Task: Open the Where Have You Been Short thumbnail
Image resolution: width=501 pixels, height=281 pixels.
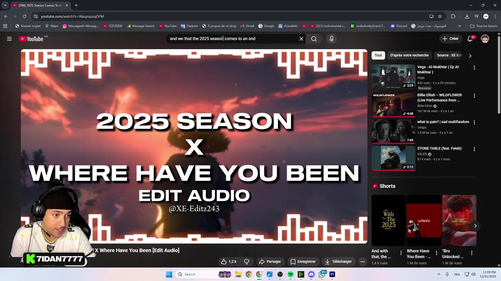Action: [424, 221]
